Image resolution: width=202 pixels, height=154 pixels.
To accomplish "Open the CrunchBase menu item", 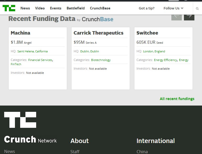I will click(100, 8).
